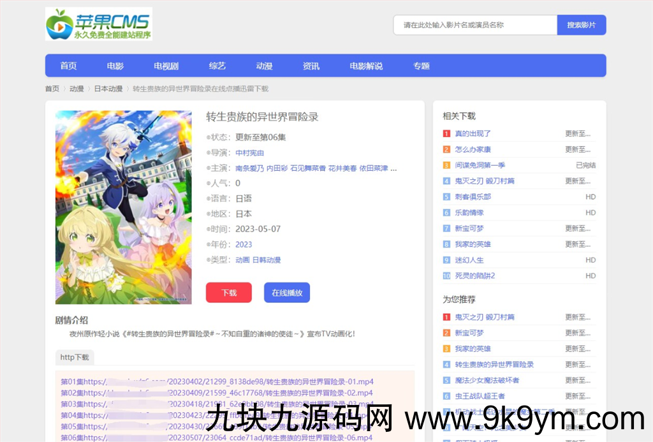The width and height of the screenshot is (653, 442).
Task: Click orange badge 3 next to 间谍兔洞第一季
Action: pyautogui.click(x=446, y=165)
